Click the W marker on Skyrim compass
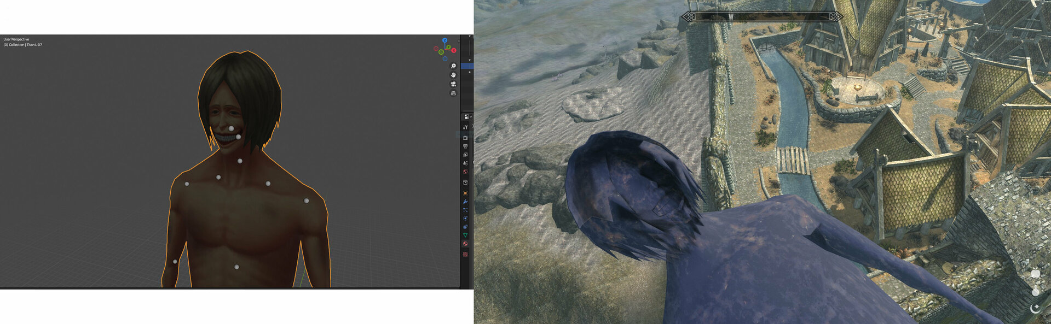Image resolution: width=1051 pixels, height=324 pixels. pos(730,17)
